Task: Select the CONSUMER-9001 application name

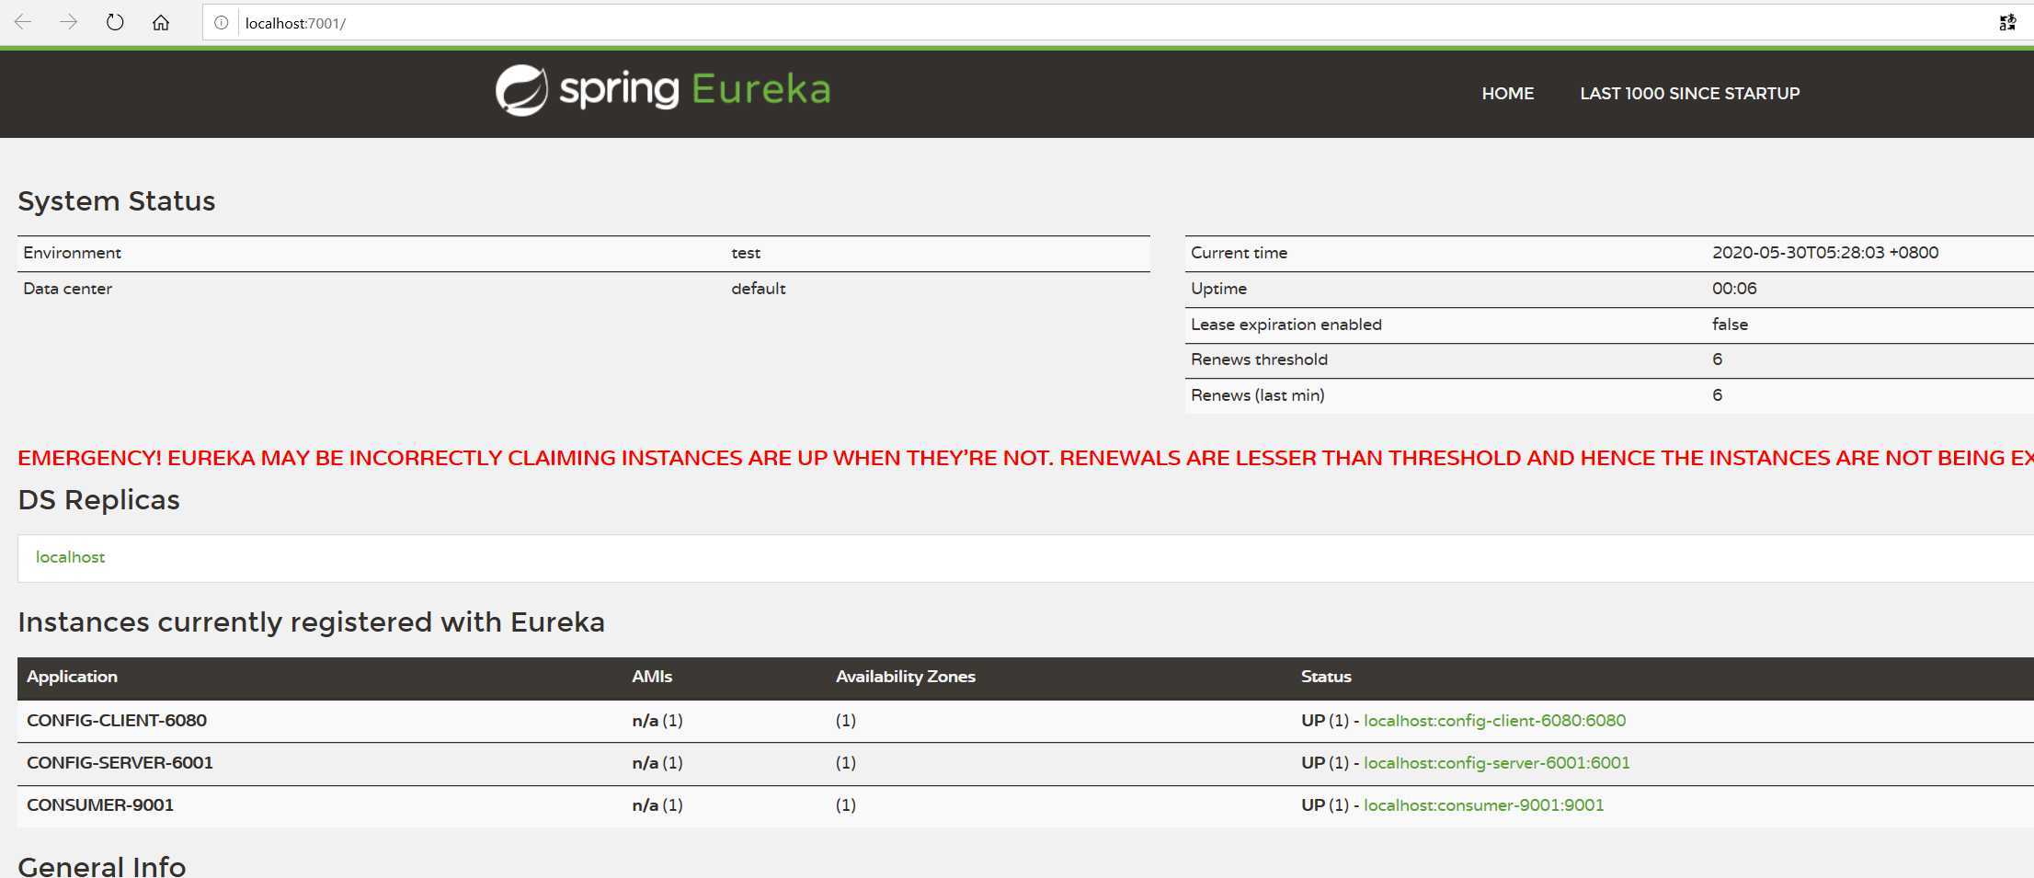Action: pos(100,805)
